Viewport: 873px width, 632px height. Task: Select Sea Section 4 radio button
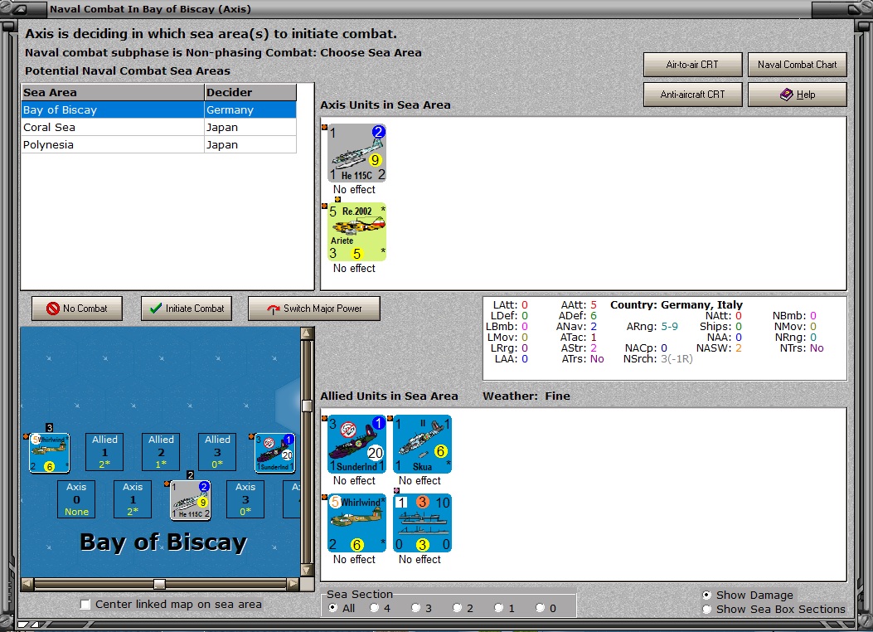374,607
